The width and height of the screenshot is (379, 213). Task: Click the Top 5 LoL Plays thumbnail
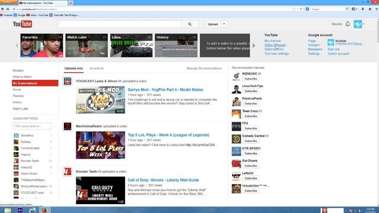[x=100, y=145]
